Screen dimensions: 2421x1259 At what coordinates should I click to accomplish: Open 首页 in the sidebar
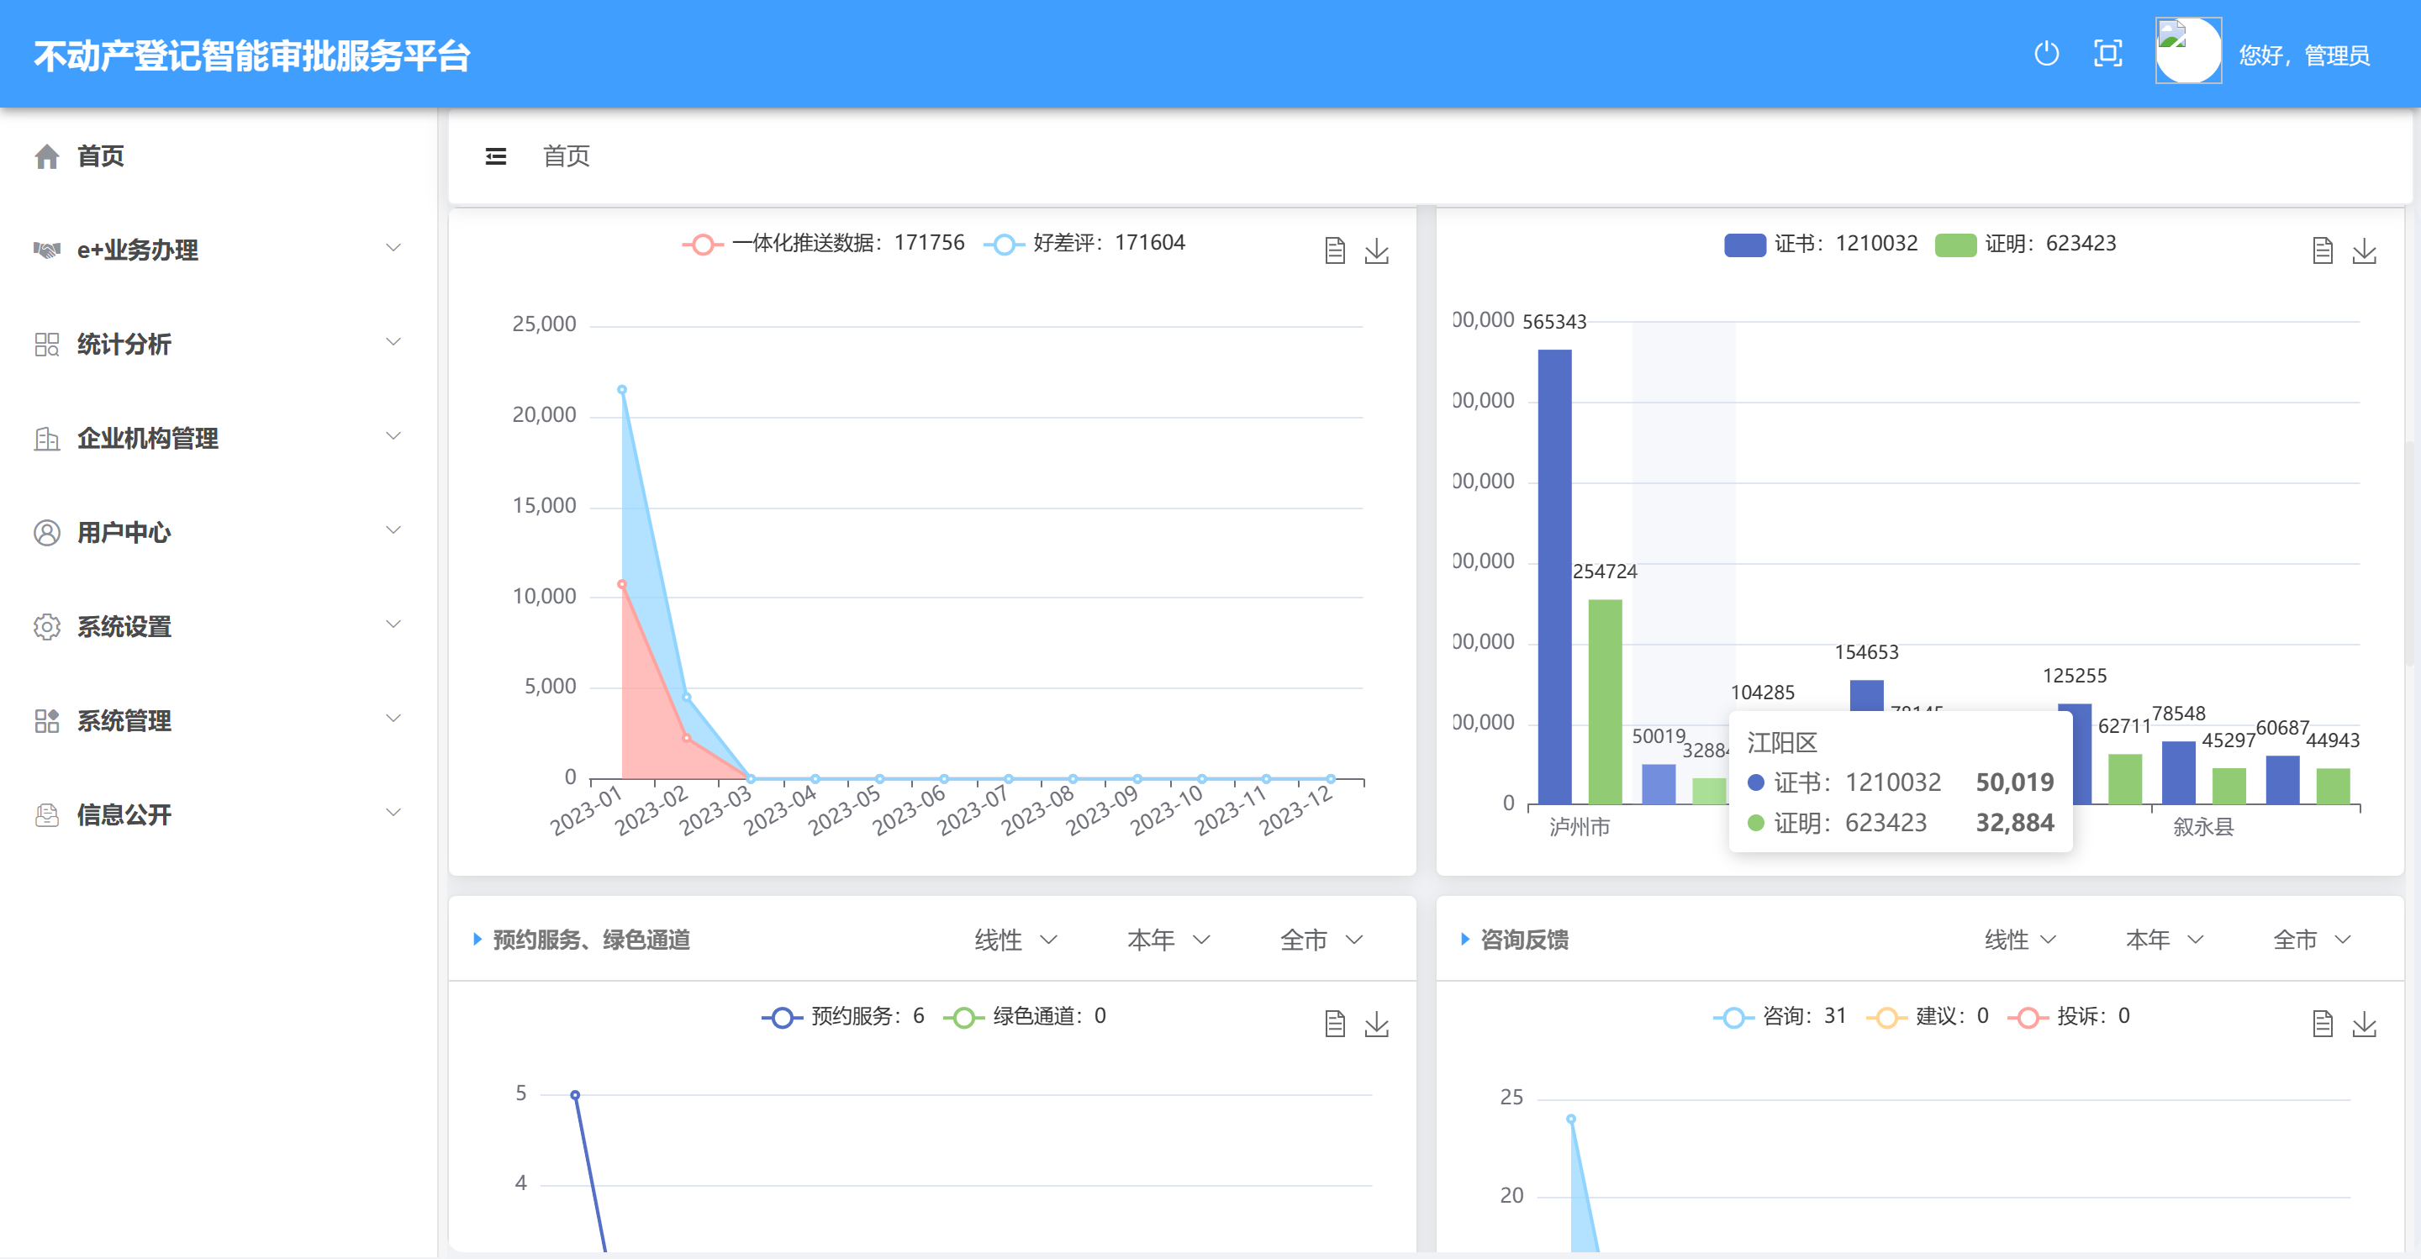click(x=218, y=156)
